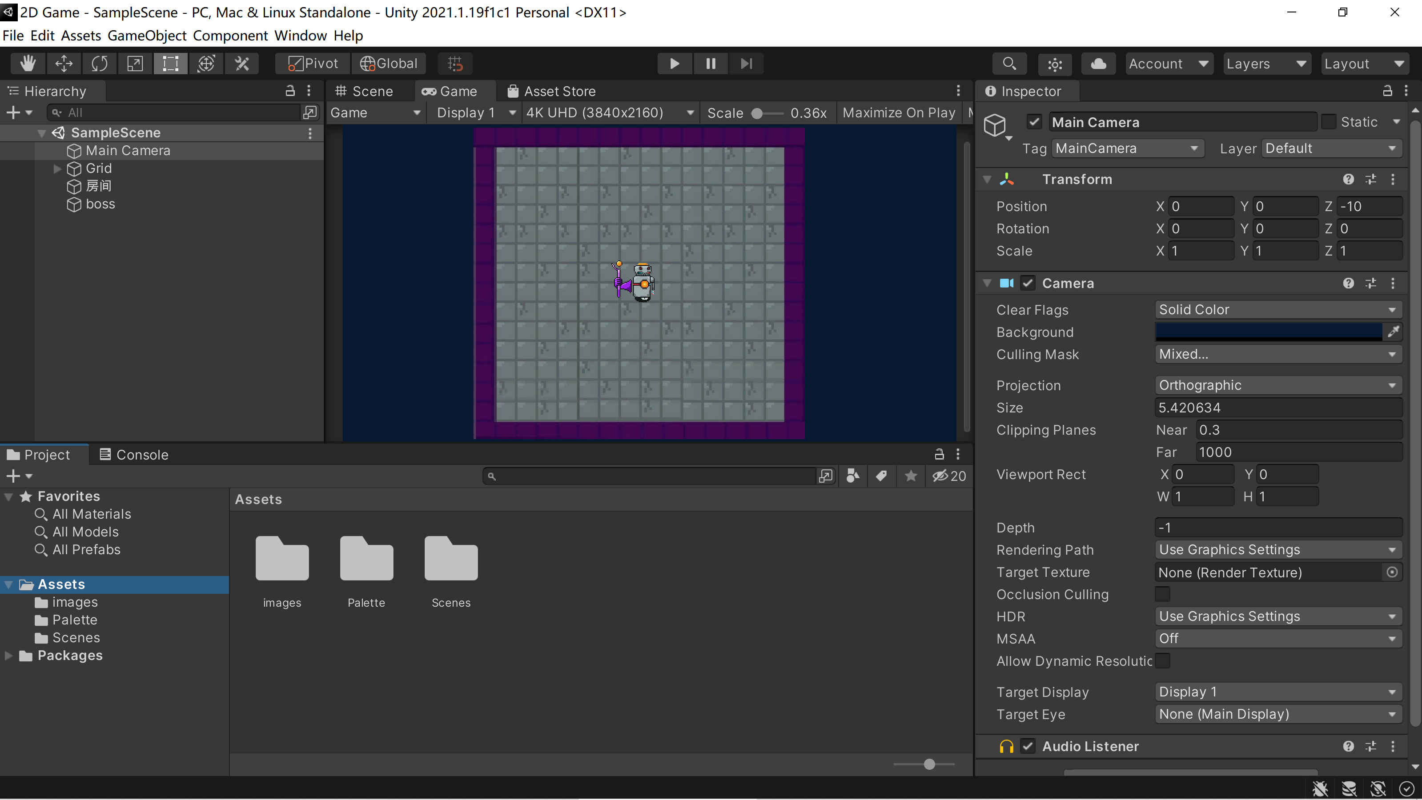Open Culling Mask dropdown

coord(1278,354)
